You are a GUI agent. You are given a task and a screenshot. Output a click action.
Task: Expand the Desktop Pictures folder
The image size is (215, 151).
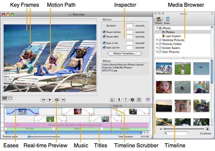tap(157, 40)
